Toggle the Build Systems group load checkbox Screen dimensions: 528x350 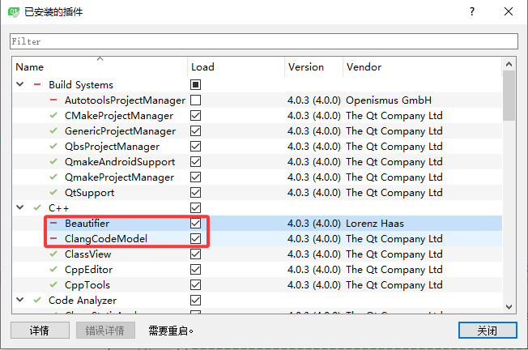click(x=195, y=84)
